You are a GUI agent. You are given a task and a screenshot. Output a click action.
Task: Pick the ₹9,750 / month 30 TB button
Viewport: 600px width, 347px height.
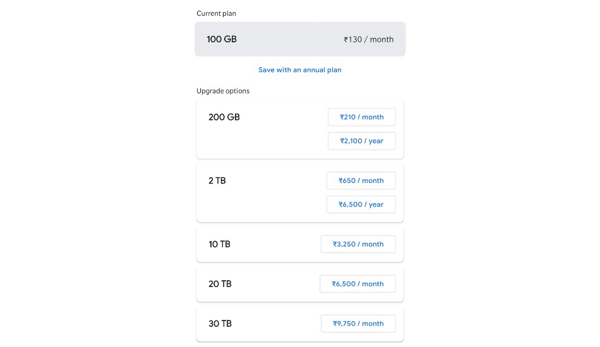pyautogui.click(x=358, y=324)
